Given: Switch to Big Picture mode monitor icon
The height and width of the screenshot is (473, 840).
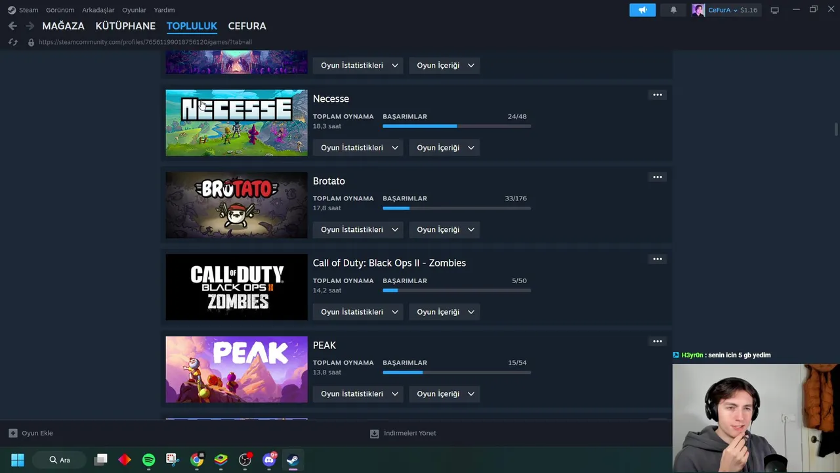Looking at the screenshot, I should (x=774, y=10).
